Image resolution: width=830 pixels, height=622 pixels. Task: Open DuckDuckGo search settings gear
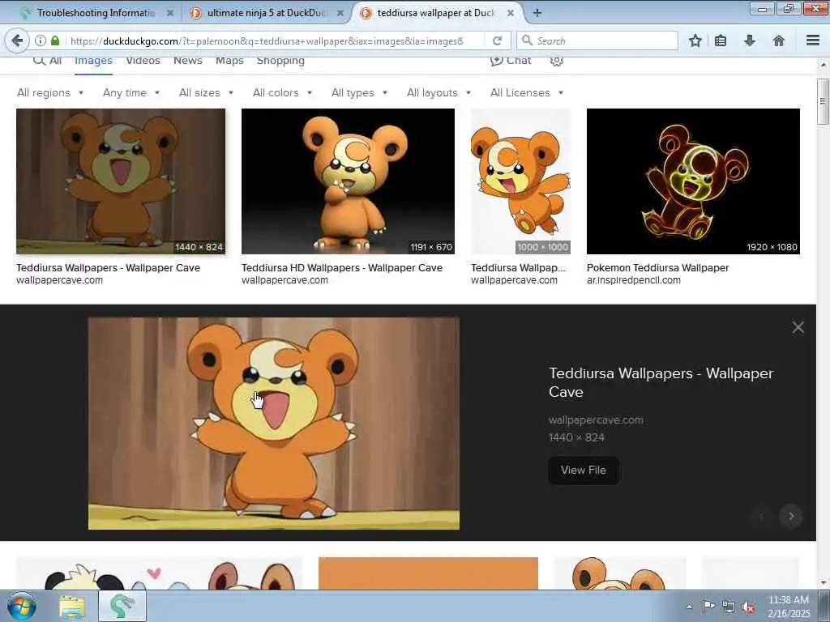tap(556, 60)
